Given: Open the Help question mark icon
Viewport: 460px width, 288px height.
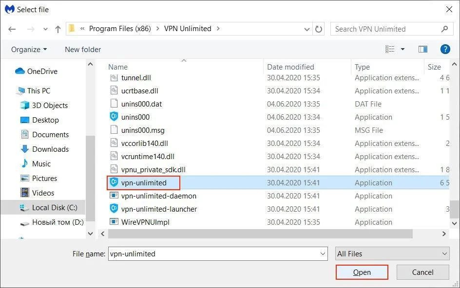Looking at the screenshot, I should point(445,49).
